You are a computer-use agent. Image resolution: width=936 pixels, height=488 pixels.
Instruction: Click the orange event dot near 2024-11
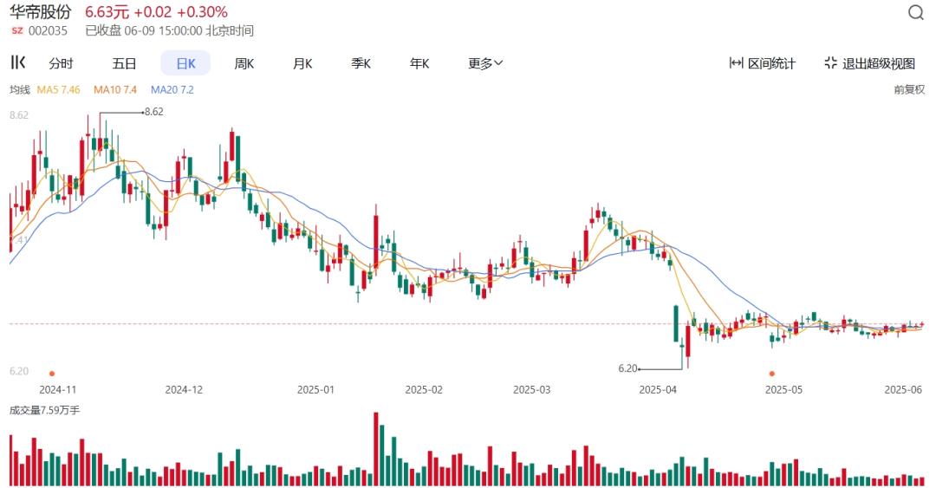pos(51,374)
